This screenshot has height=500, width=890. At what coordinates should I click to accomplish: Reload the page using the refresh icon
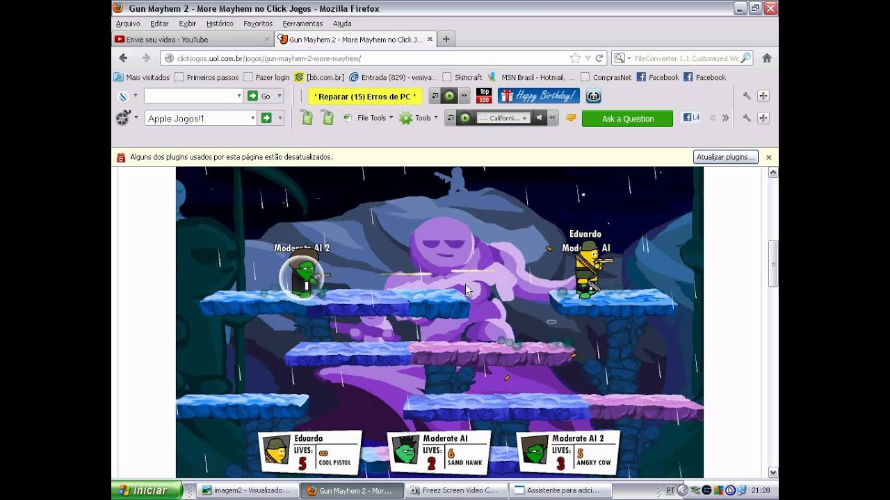click(x=599, y=58)
